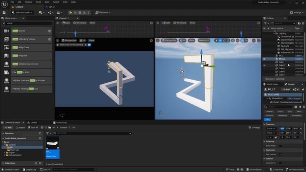Collapse the Lighting folder in Outliner
This screenshot has width=306, height=172.
(274, 33)
